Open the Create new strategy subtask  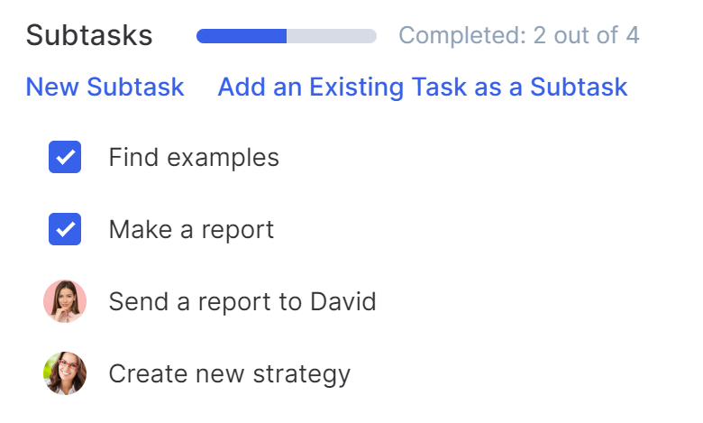(x=230, y=374)
